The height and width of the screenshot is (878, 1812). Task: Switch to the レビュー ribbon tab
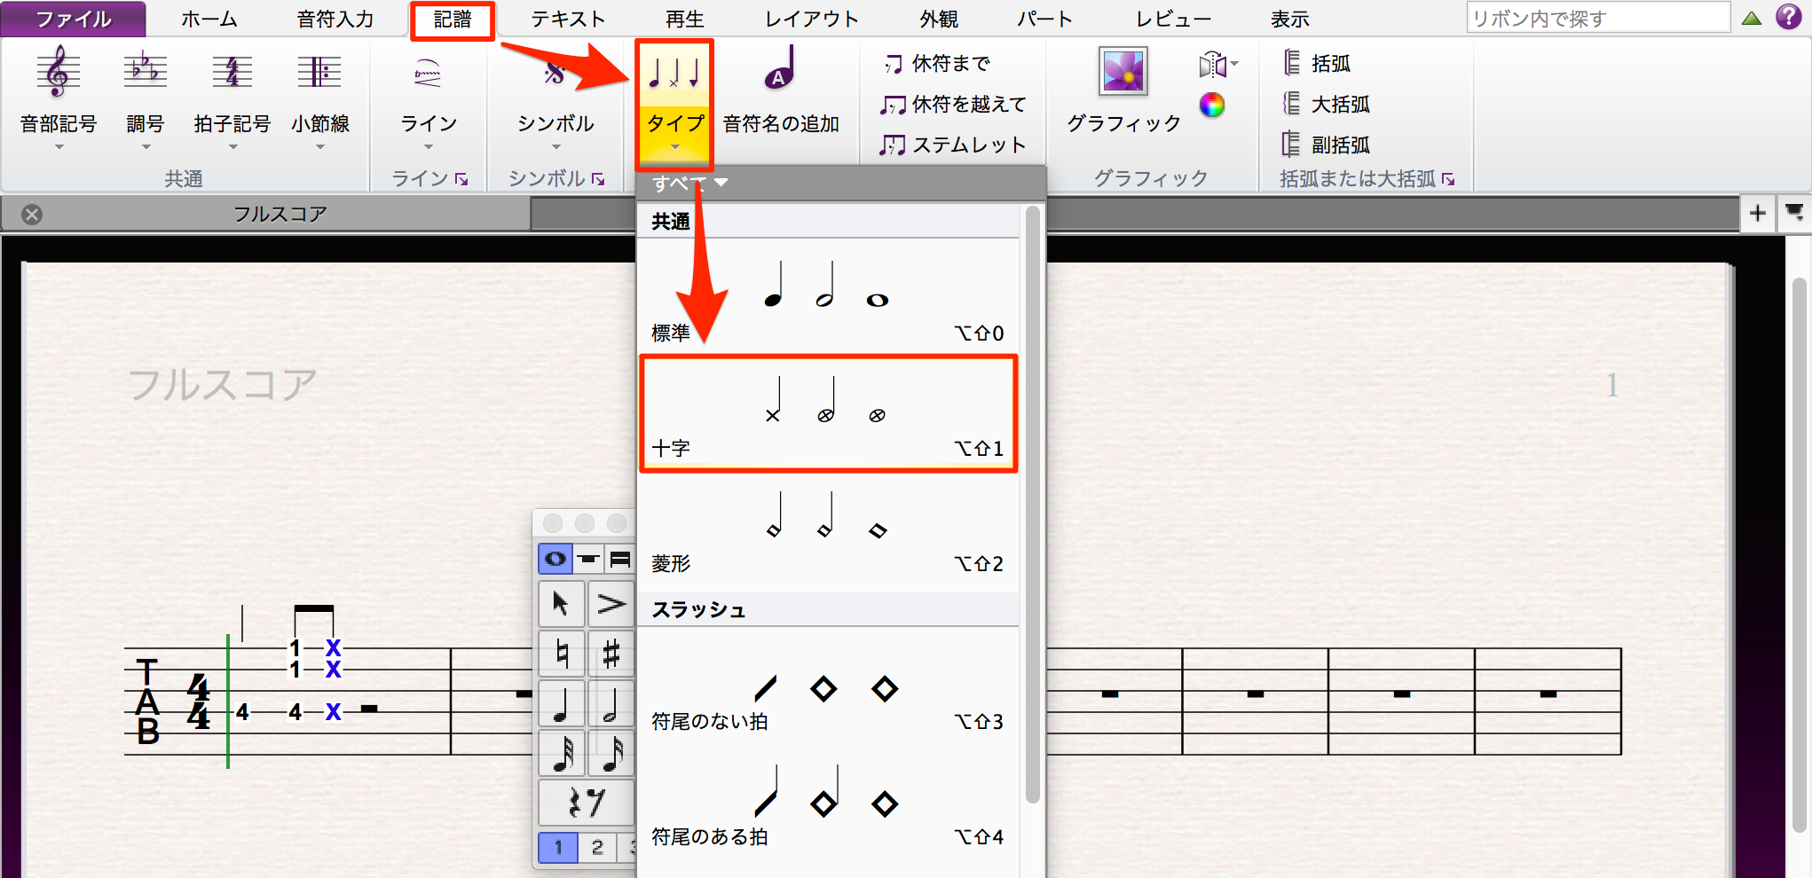click(1173, 19)
